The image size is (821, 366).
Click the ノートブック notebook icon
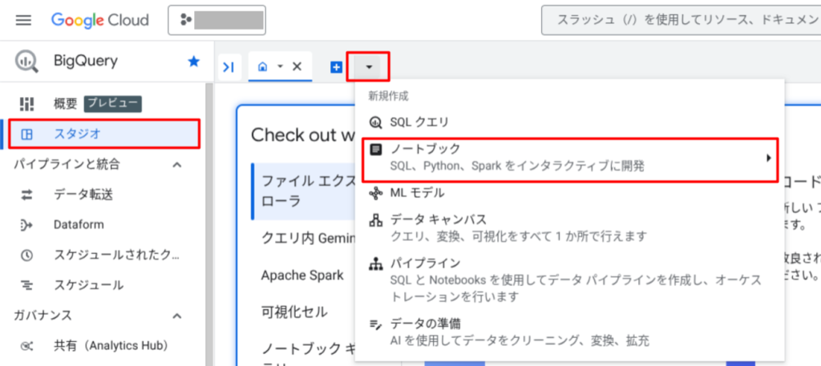coord(375,150)
